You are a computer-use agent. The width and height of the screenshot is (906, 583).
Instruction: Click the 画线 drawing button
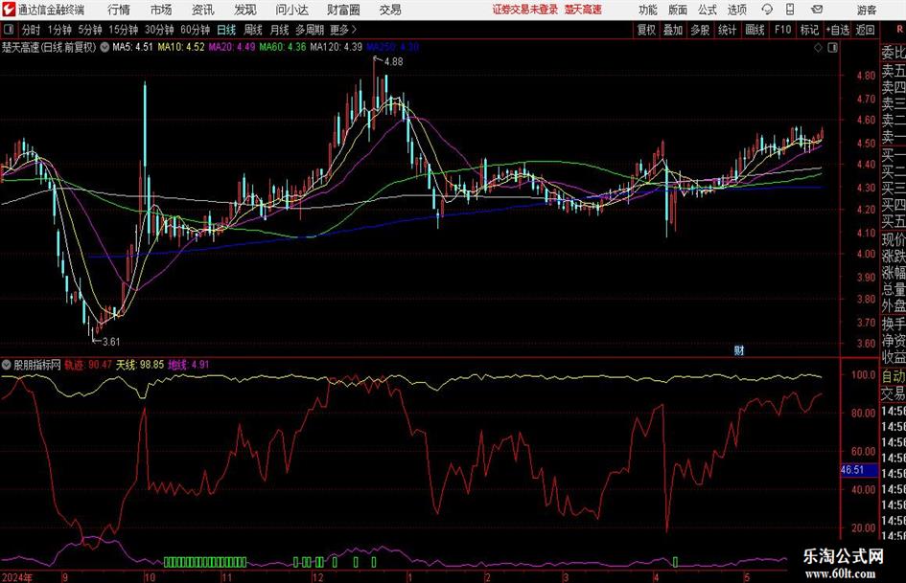coord(755,30)
